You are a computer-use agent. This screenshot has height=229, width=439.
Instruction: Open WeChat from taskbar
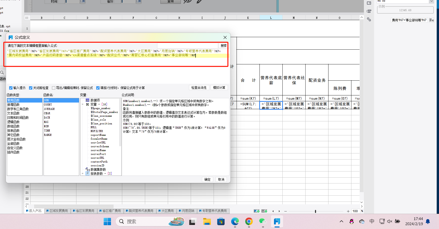coord(263,222)
